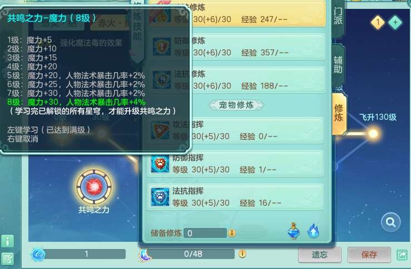The image size is (411, 269).
Task: Click the 飞升130级 glowing star node
Action: [x=373, y=134]
